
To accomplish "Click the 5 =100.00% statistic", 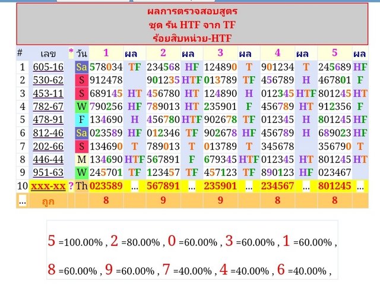I will click(x=75, y=241).
